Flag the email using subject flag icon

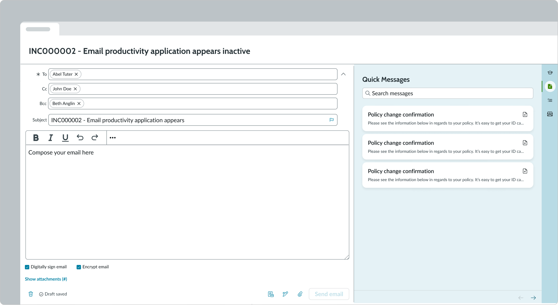(x=331, y=120)
